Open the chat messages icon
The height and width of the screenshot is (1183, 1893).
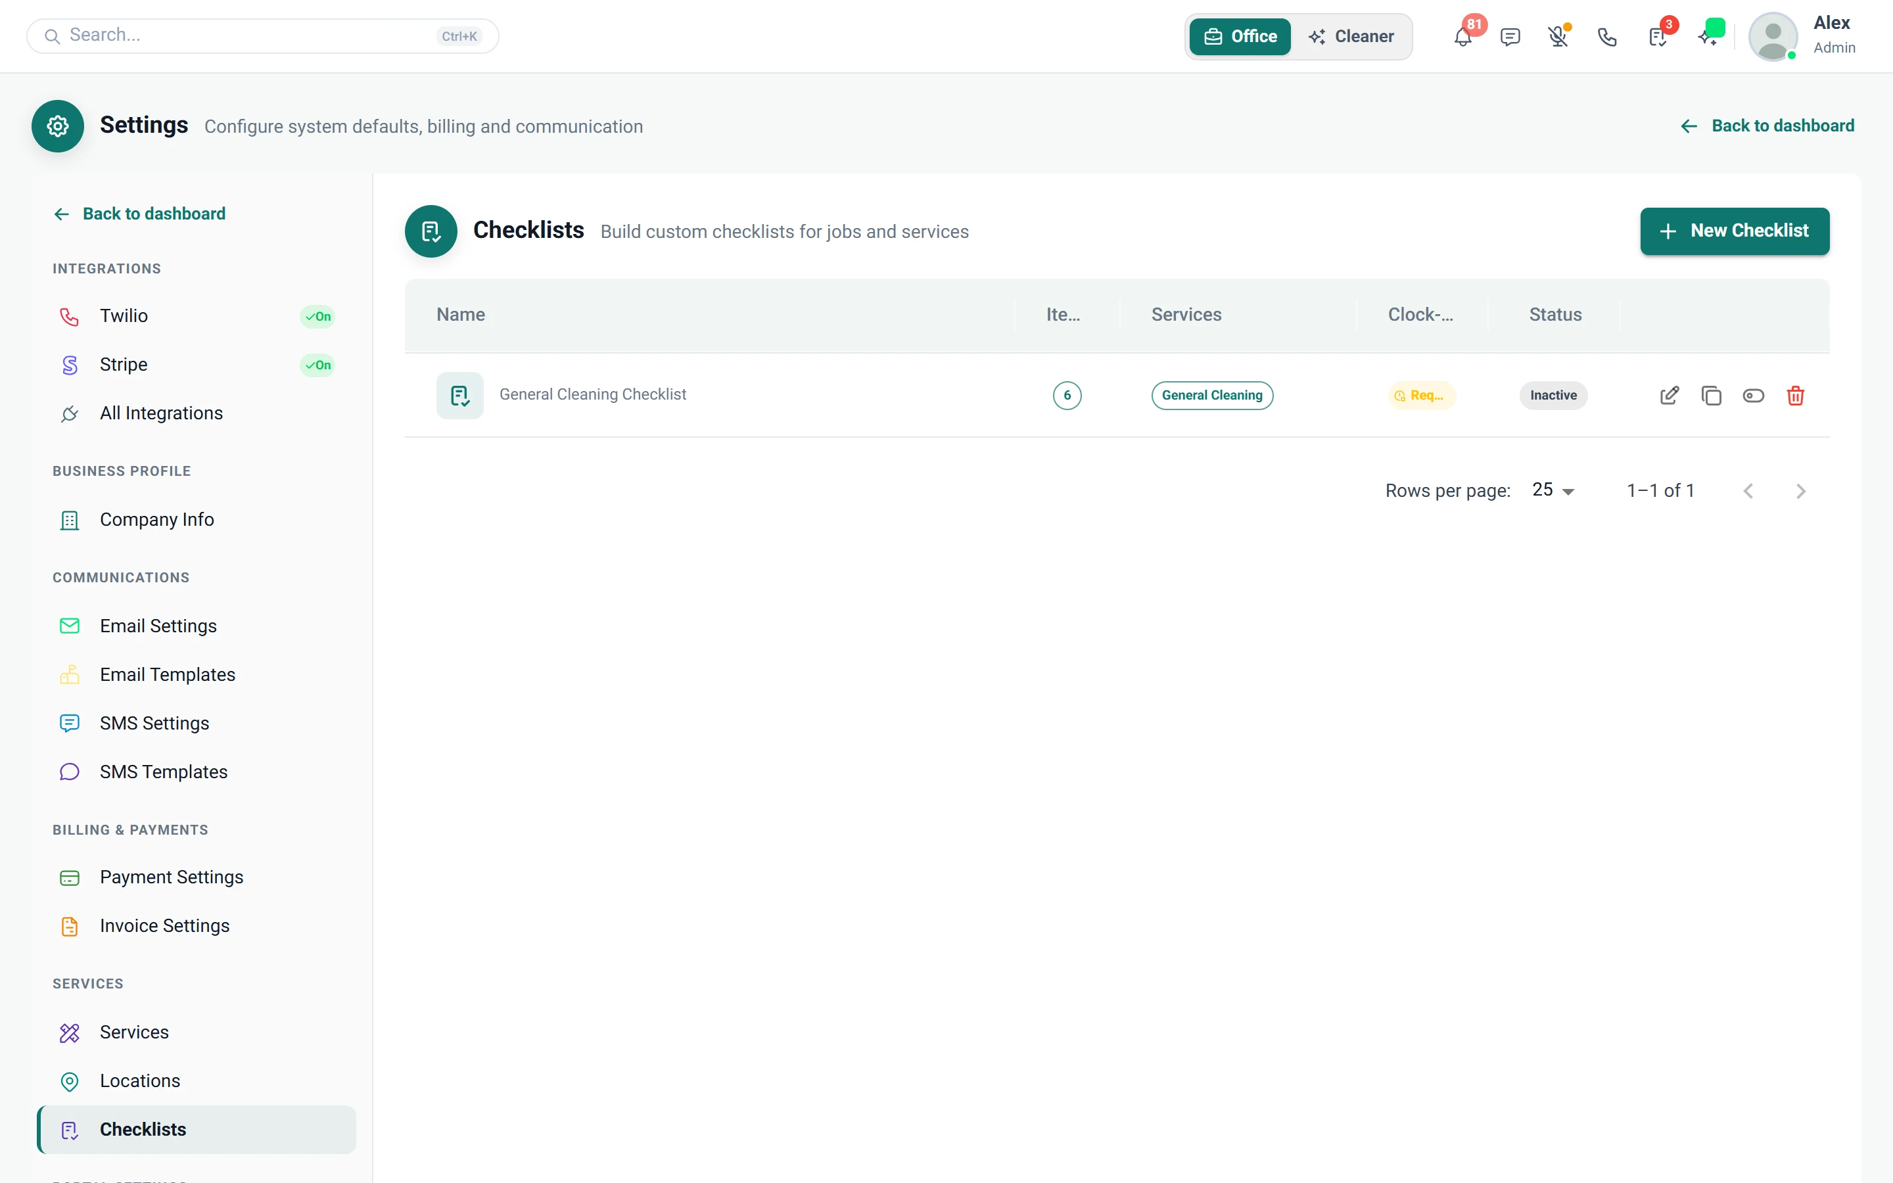tap(1510, 37)
